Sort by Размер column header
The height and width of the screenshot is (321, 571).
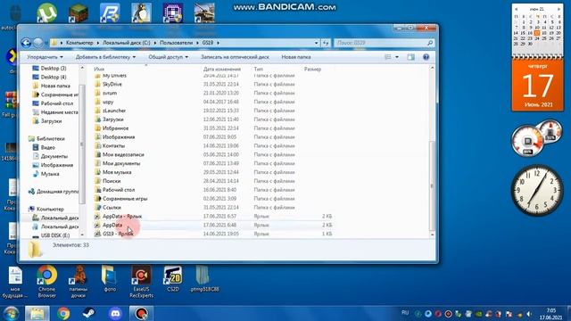pyautogui.click(x=312, y=69)
